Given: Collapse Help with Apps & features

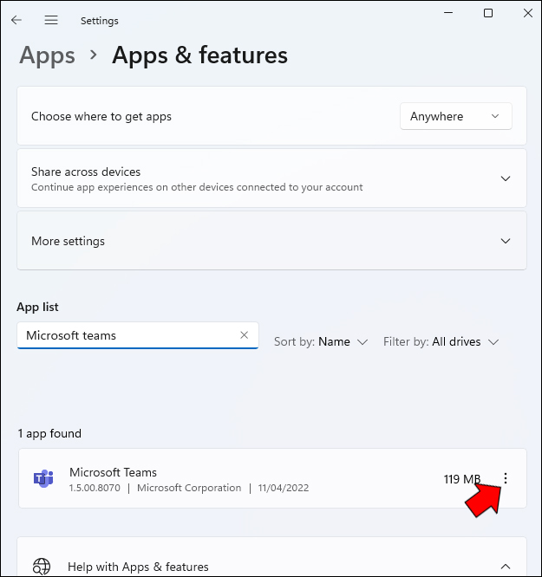Looking at the screenshot, I should [506, 567].
